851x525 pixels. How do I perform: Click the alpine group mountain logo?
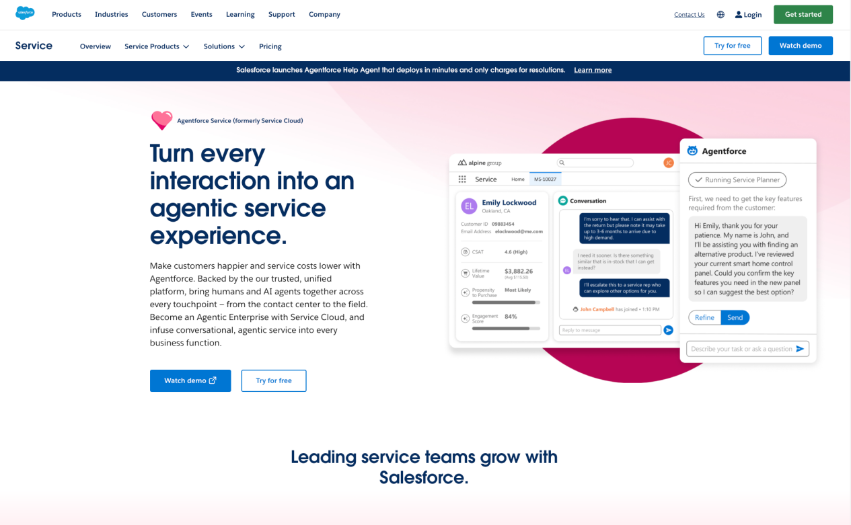tap(462, 163)
